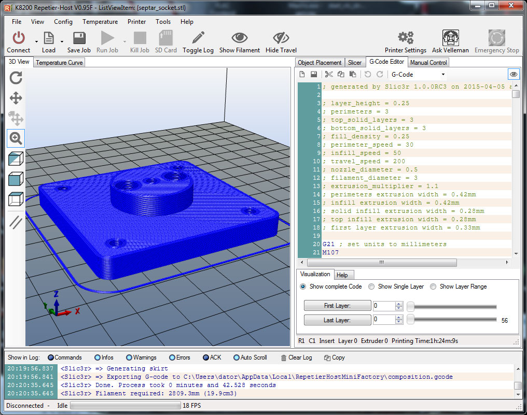Viewport: 527px width, 415px height.
Task: Click the Ask Velleman icon
Action: (x=450, y=38)
